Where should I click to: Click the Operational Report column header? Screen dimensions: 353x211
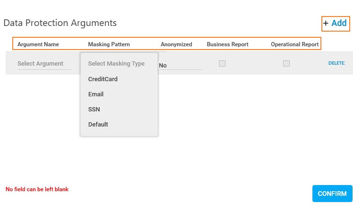click(x=294, y=44)
